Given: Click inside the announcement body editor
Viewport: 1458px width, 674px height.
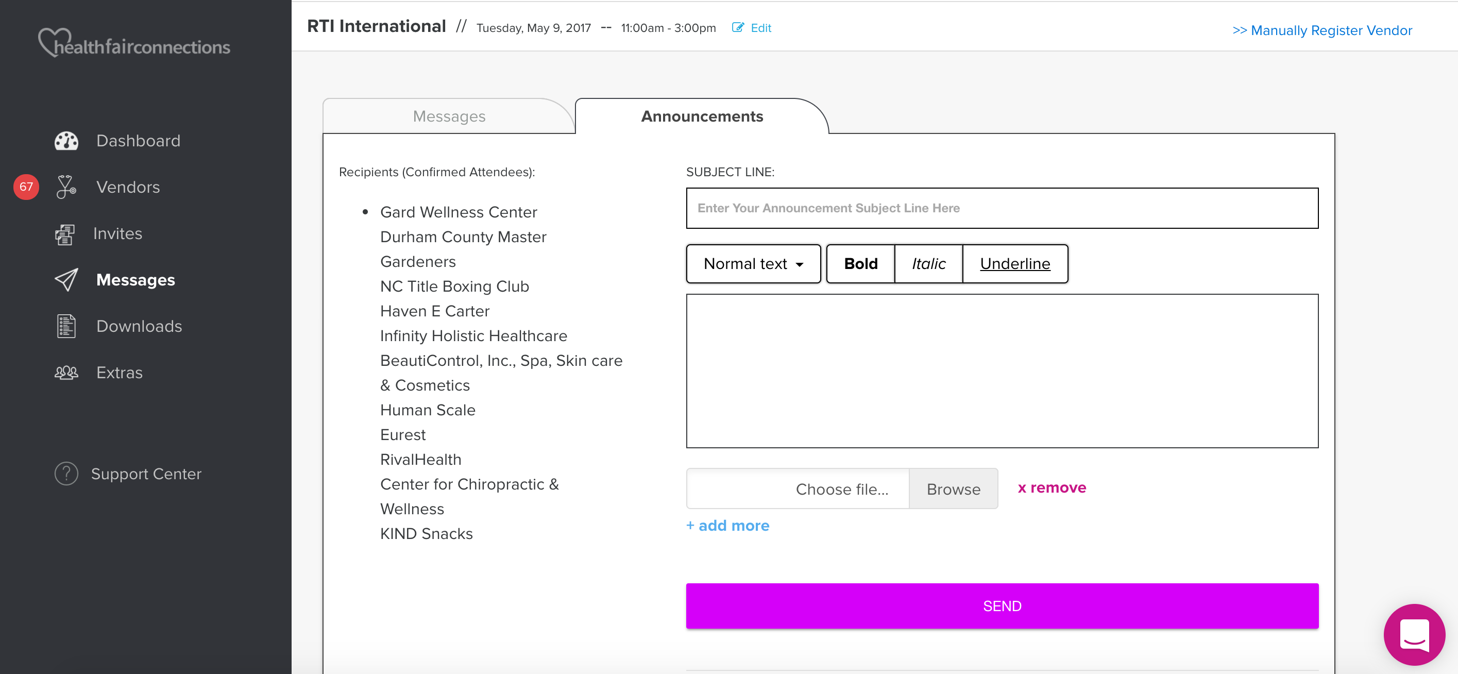Looking at the screenshot, I should (1002, 370).
